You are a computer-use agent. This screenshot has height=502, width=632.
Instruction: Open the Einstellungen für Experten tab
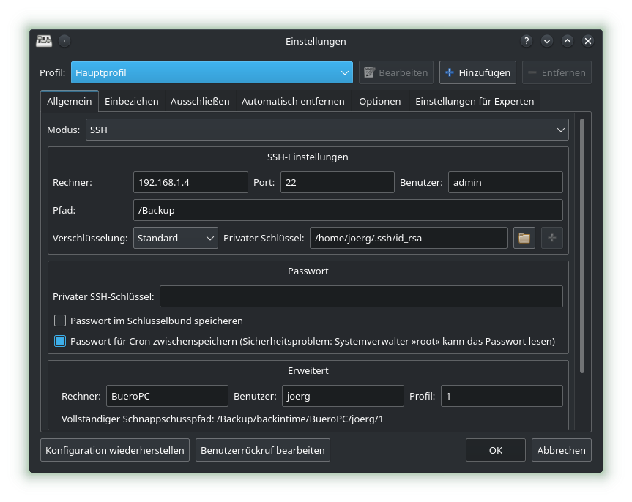[x=474, y=101]
